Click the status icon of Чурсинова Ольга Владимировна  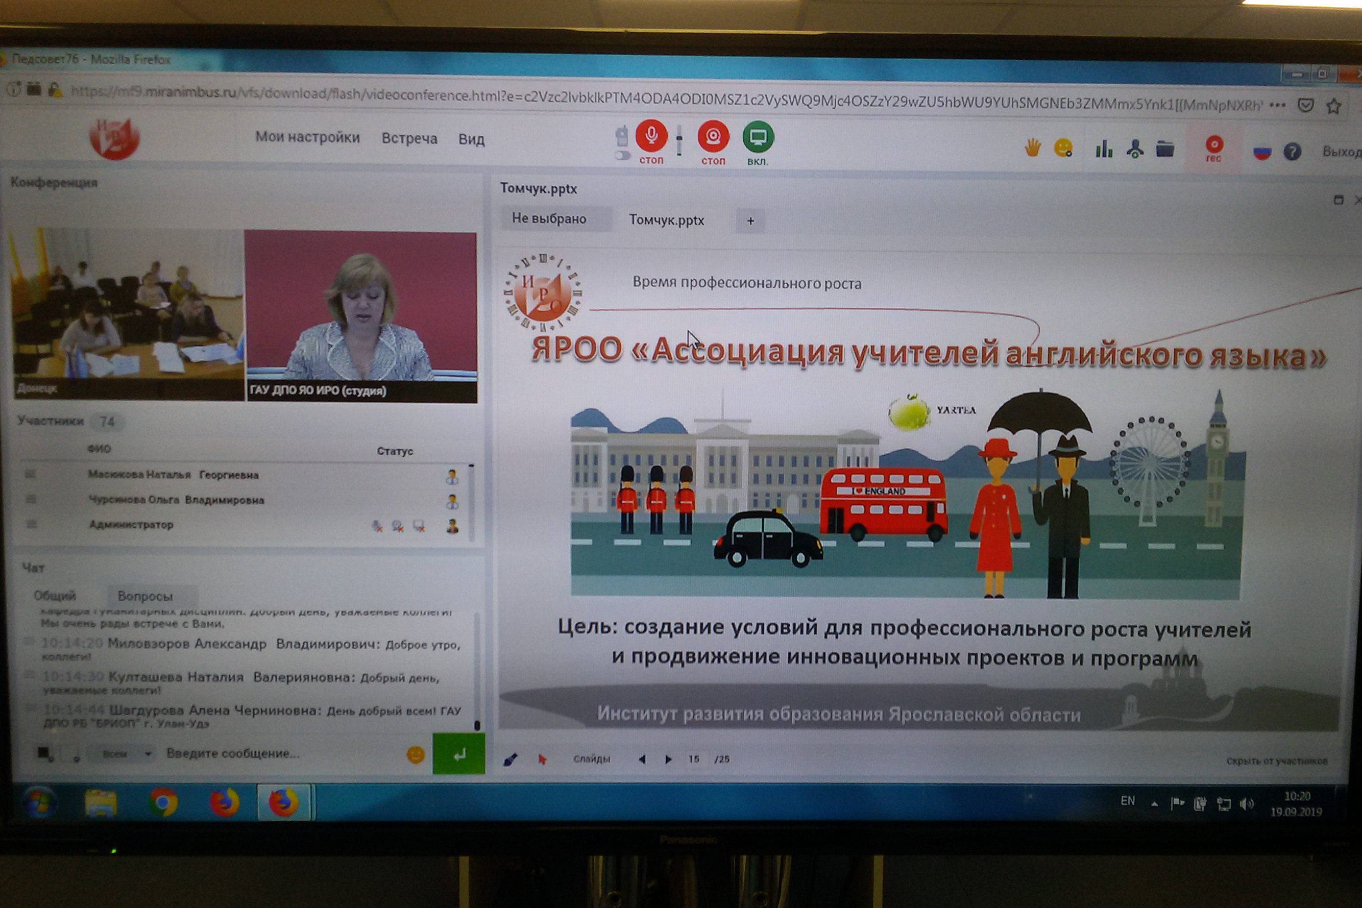[452, 502]
